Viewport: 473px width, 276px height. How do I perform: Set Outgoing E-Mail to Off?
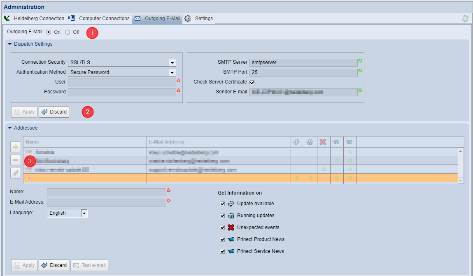pos(68,32)
